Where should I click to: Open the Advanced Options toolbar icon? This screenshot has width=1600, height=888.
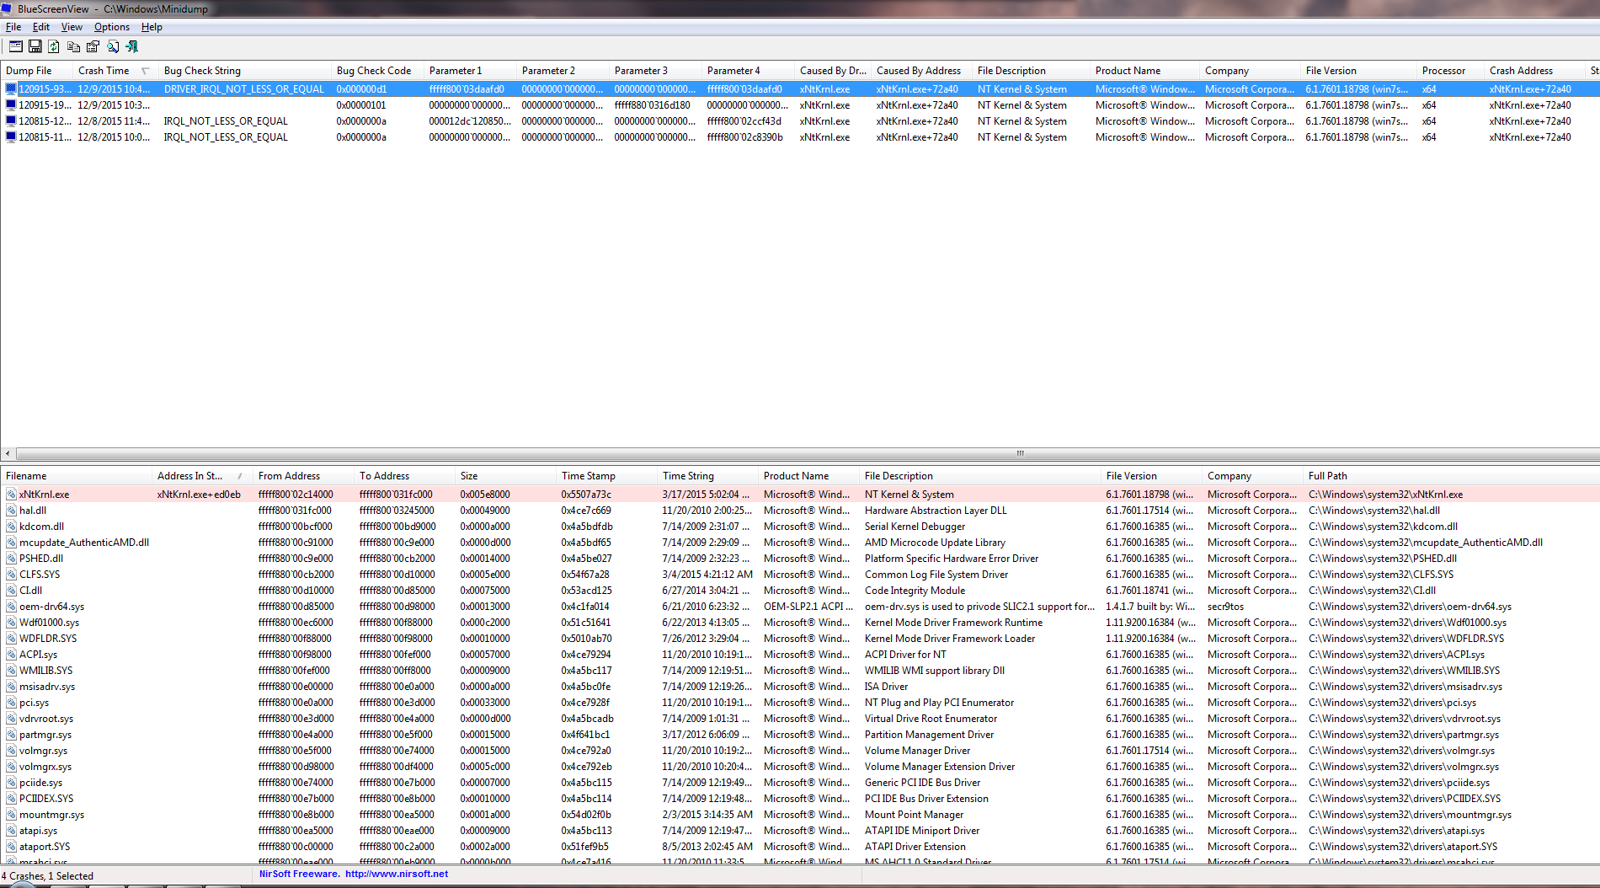coord(16,46)
